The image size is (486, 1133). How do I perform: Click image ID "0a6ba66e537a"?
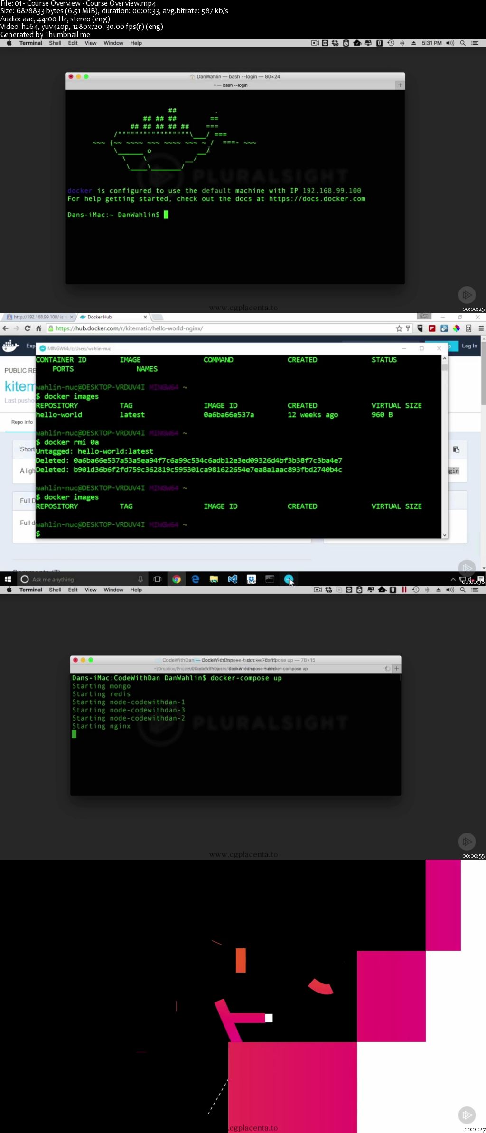click(229, 415)
